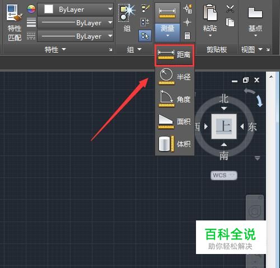Expand the 视图 panel title dropdown
Viewport: 280px width, 268px height.
pyautogui.click(x=252, y=50)
